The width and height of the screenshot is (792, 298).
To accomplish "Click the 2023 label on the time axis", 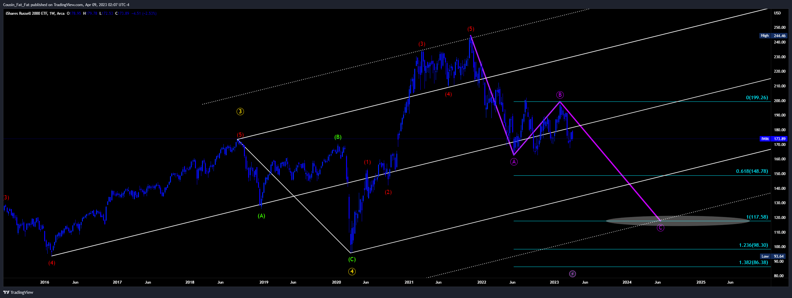I will click(554, 282).
